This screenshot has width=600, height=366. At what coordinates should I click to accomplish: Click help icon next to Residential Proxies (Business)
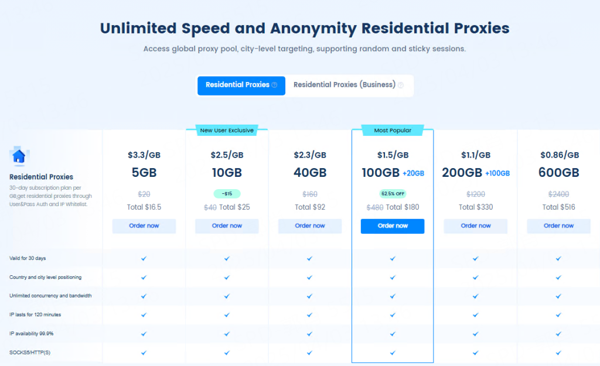[x=401, y=85]
